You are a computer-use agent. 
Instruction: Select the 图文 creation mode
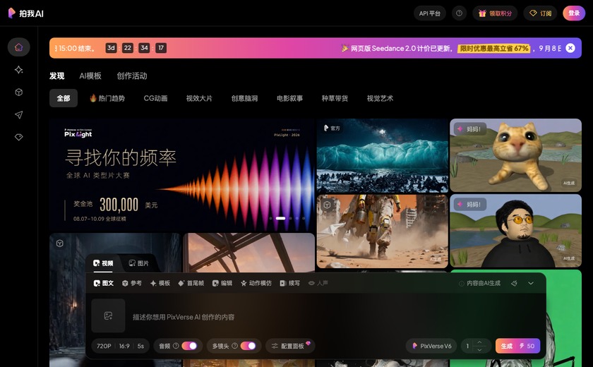click(104, 283)
